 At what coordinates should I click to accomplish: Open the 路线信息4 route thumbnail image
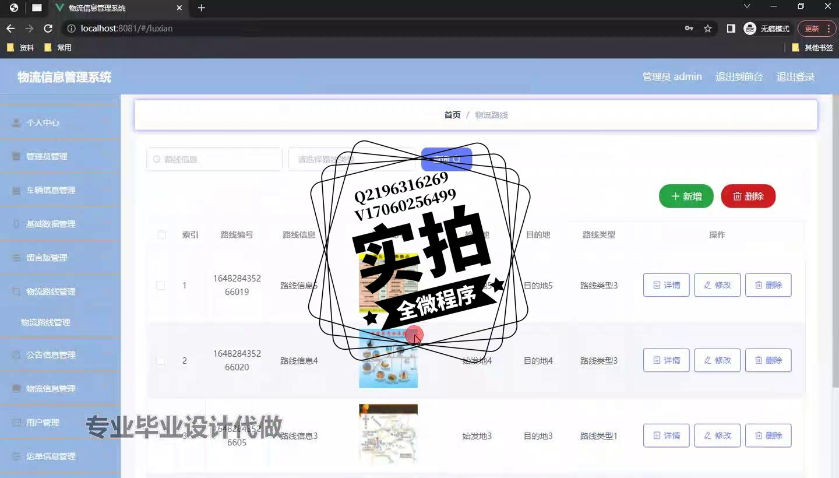388,358
